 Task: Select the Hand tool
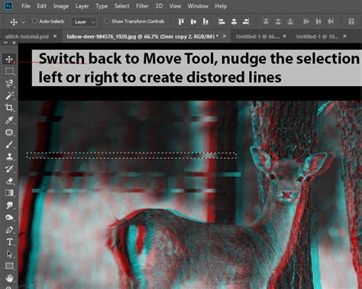click(x=9, y=278)
